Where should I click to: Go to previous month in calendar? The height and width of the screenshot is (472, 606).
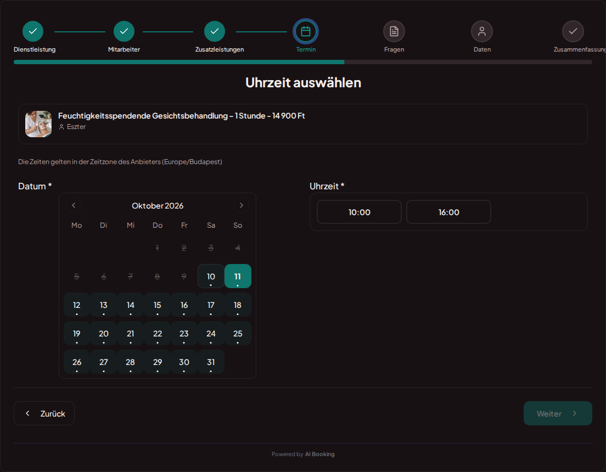[x=74, y=205]
